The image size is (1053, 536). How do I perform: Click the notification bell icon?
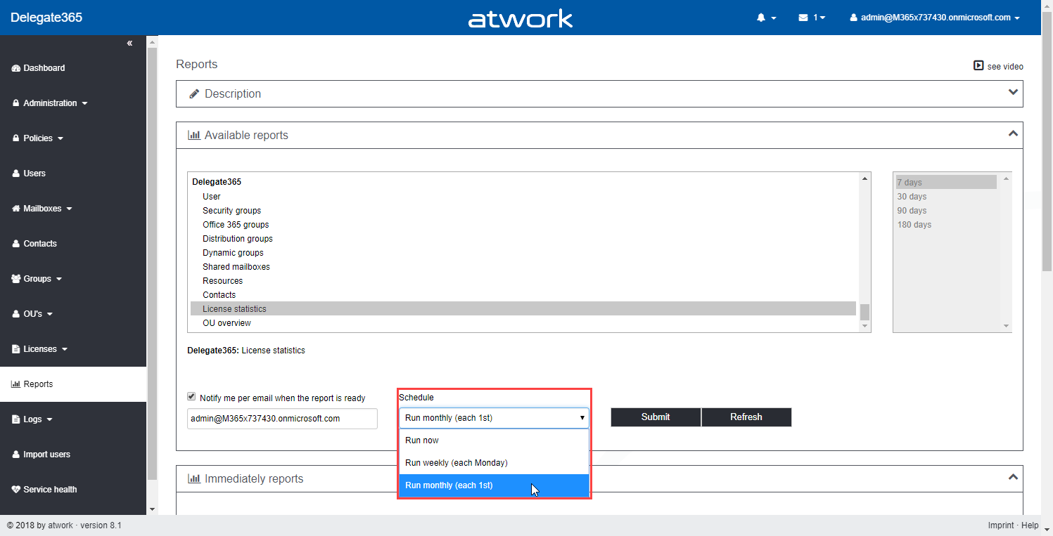(761, 18)
